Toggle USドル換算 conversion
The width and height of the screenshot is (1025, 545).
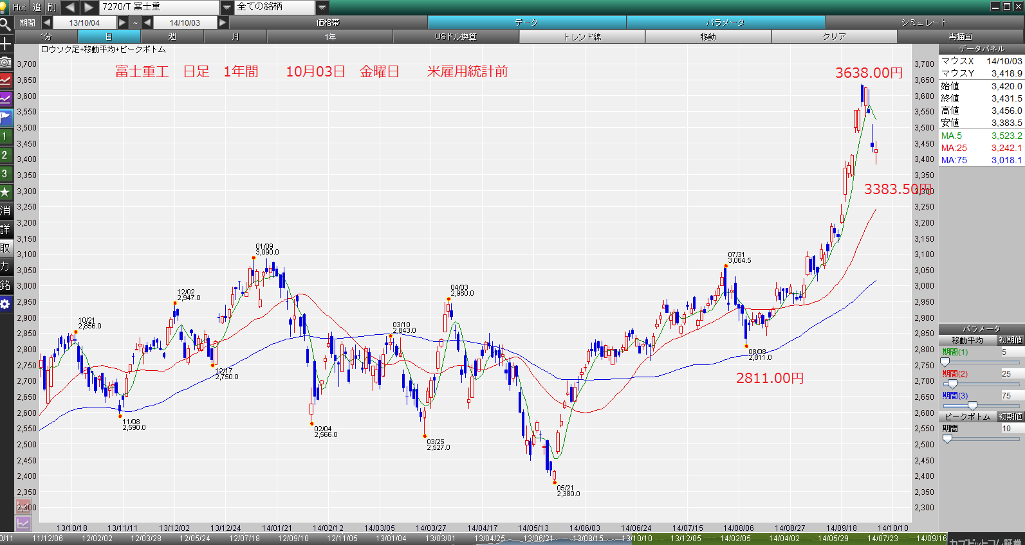[x=456, y=37]
